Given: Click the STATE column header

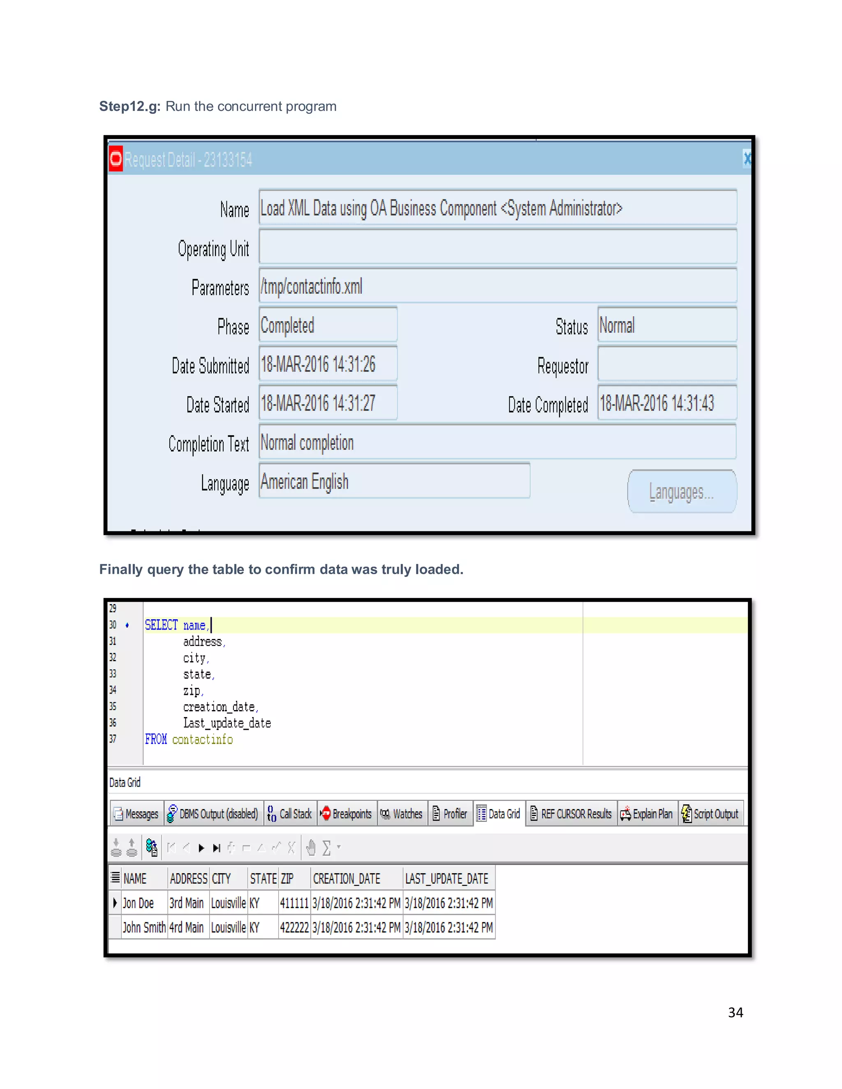Looking at the screenshot, I should [263, 878].
